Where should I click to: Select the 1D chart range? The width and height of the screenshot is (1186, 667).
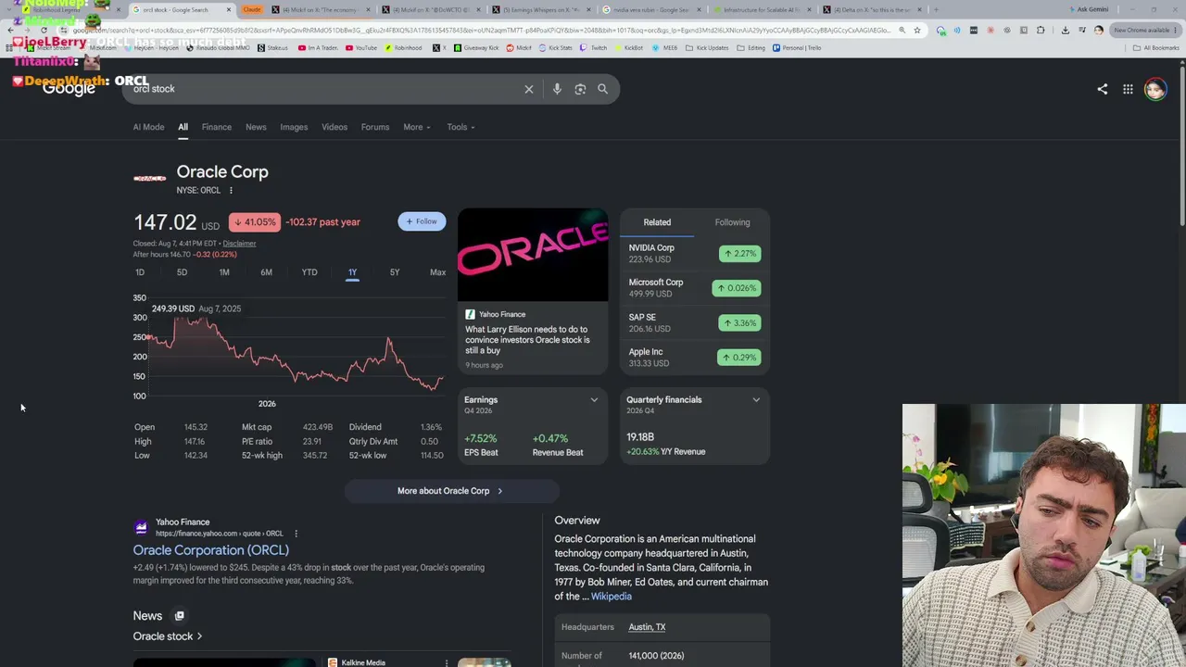point(140,272)
